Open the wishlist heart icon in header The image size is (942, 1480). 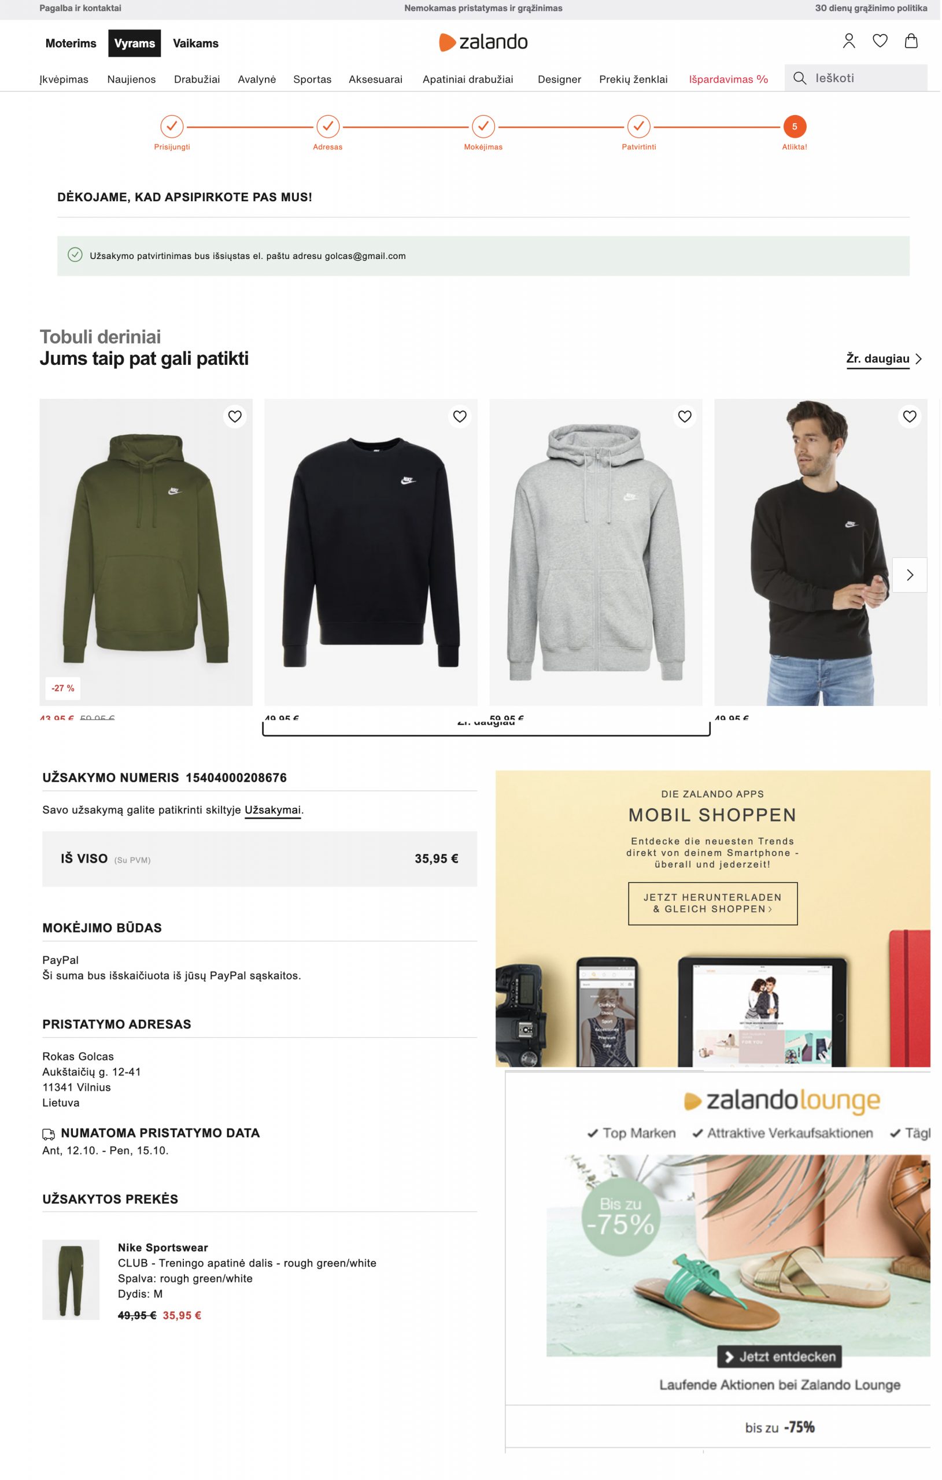click(881, 41)
